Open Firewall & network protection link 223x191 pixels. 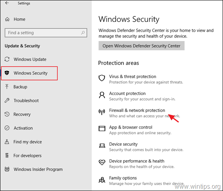click(x=137, y=111)
